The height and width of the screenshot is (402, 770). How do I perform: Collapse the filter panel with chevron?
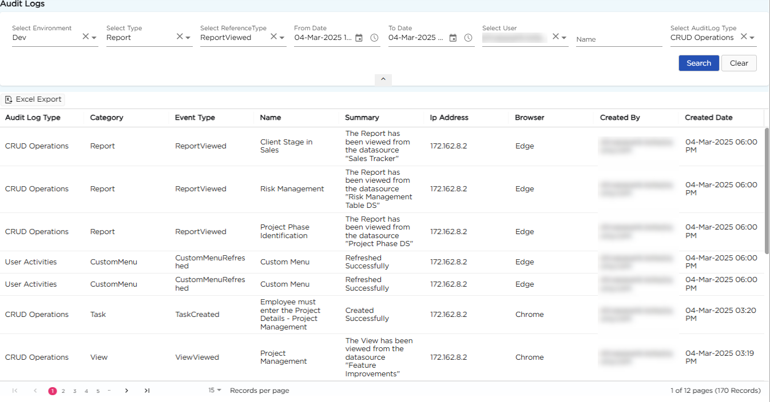(383, 79)
